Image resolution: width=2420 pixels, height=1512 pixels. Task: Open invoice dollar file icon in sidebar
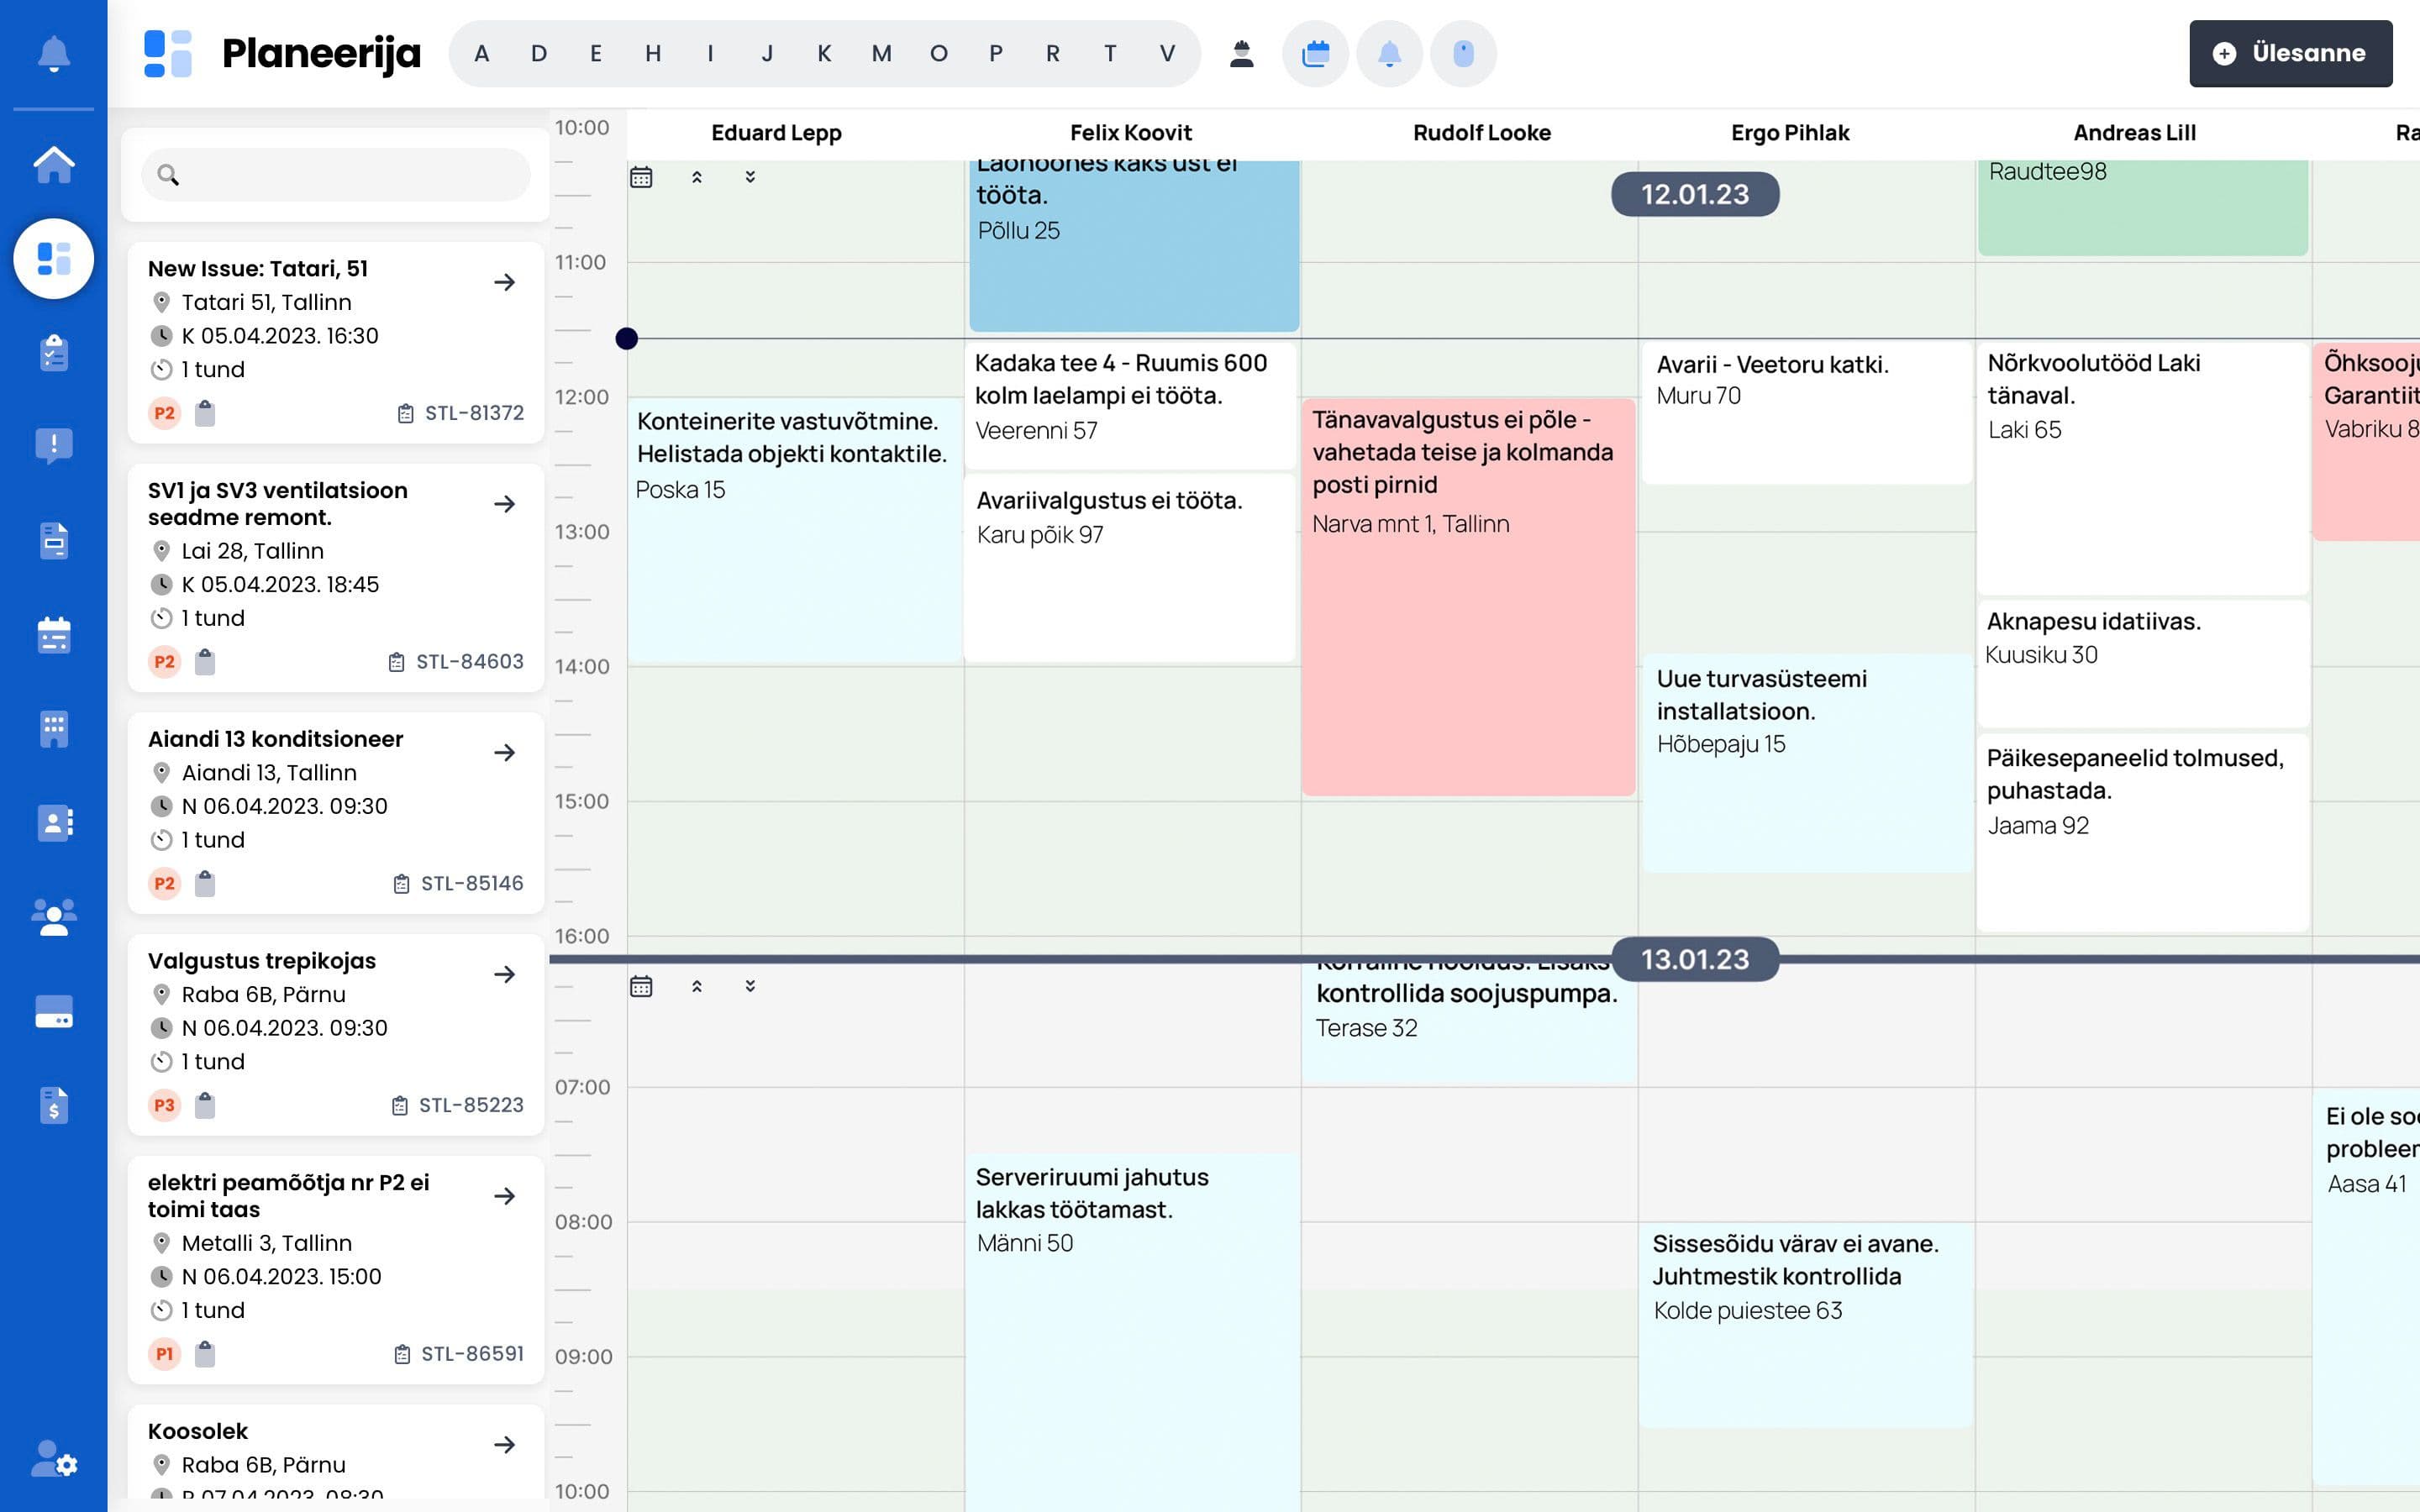tap(54, 1105)
